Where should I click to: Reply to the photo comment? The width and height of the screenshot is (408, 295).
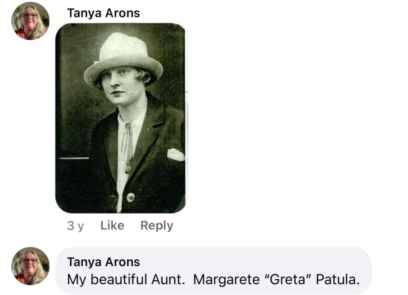156,225
